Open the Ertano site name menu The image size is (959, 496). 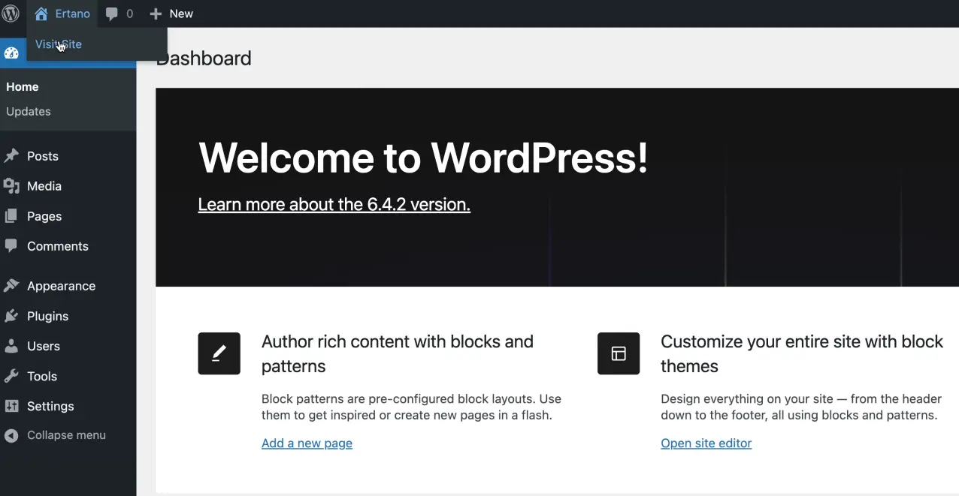tap(72, 14)
